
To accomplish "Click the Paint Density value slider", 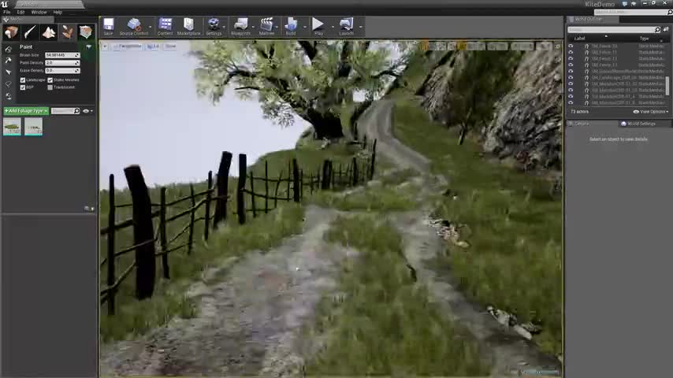I will (x=62, y=63).
